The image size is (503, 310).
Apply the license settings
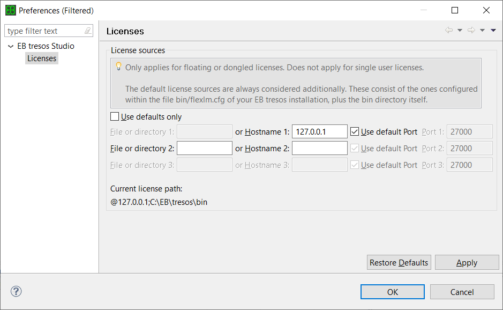click(x=467, y=262)
